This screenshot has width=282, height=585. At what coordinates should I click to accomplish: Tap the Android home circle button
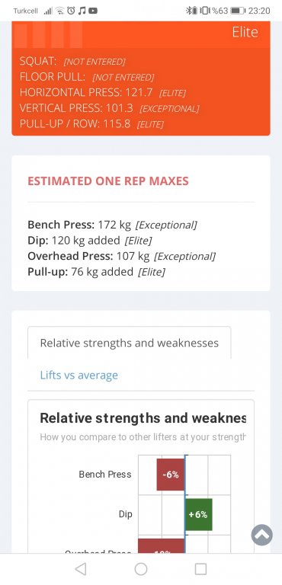[141, 569]
